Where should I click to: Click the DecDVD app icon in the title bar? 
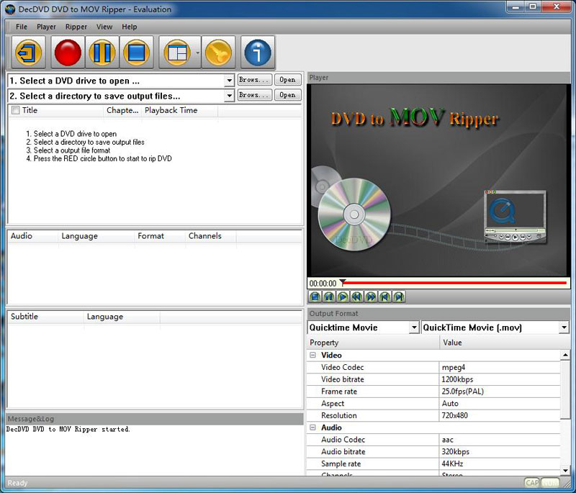coord(10,9)
